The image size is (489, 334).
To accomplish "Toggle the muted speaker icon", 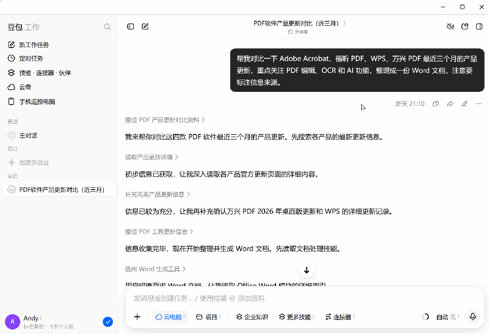I will click(450, 27).
